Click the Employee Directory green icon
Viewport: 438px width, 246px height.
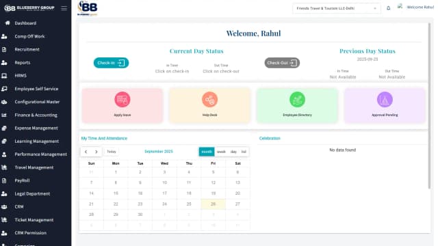(297, 100)
